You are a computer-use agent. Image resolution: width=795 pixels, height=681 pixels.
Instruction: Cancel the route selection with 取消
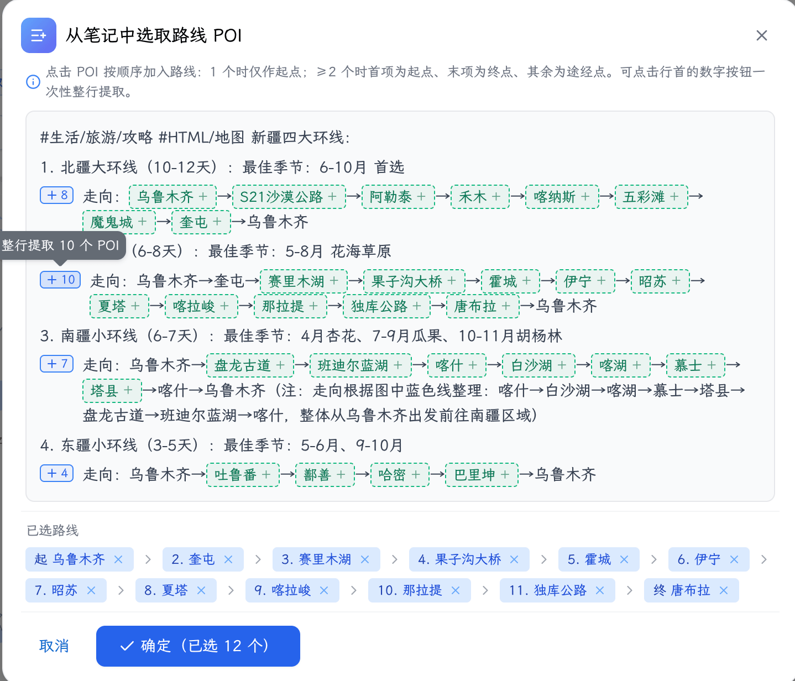point(54,646)
